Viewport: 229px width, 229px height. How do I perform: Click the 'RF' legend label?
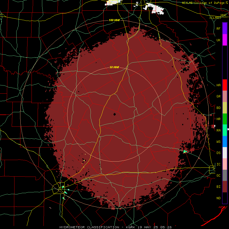pyautogui.click(x=219, y=28)
